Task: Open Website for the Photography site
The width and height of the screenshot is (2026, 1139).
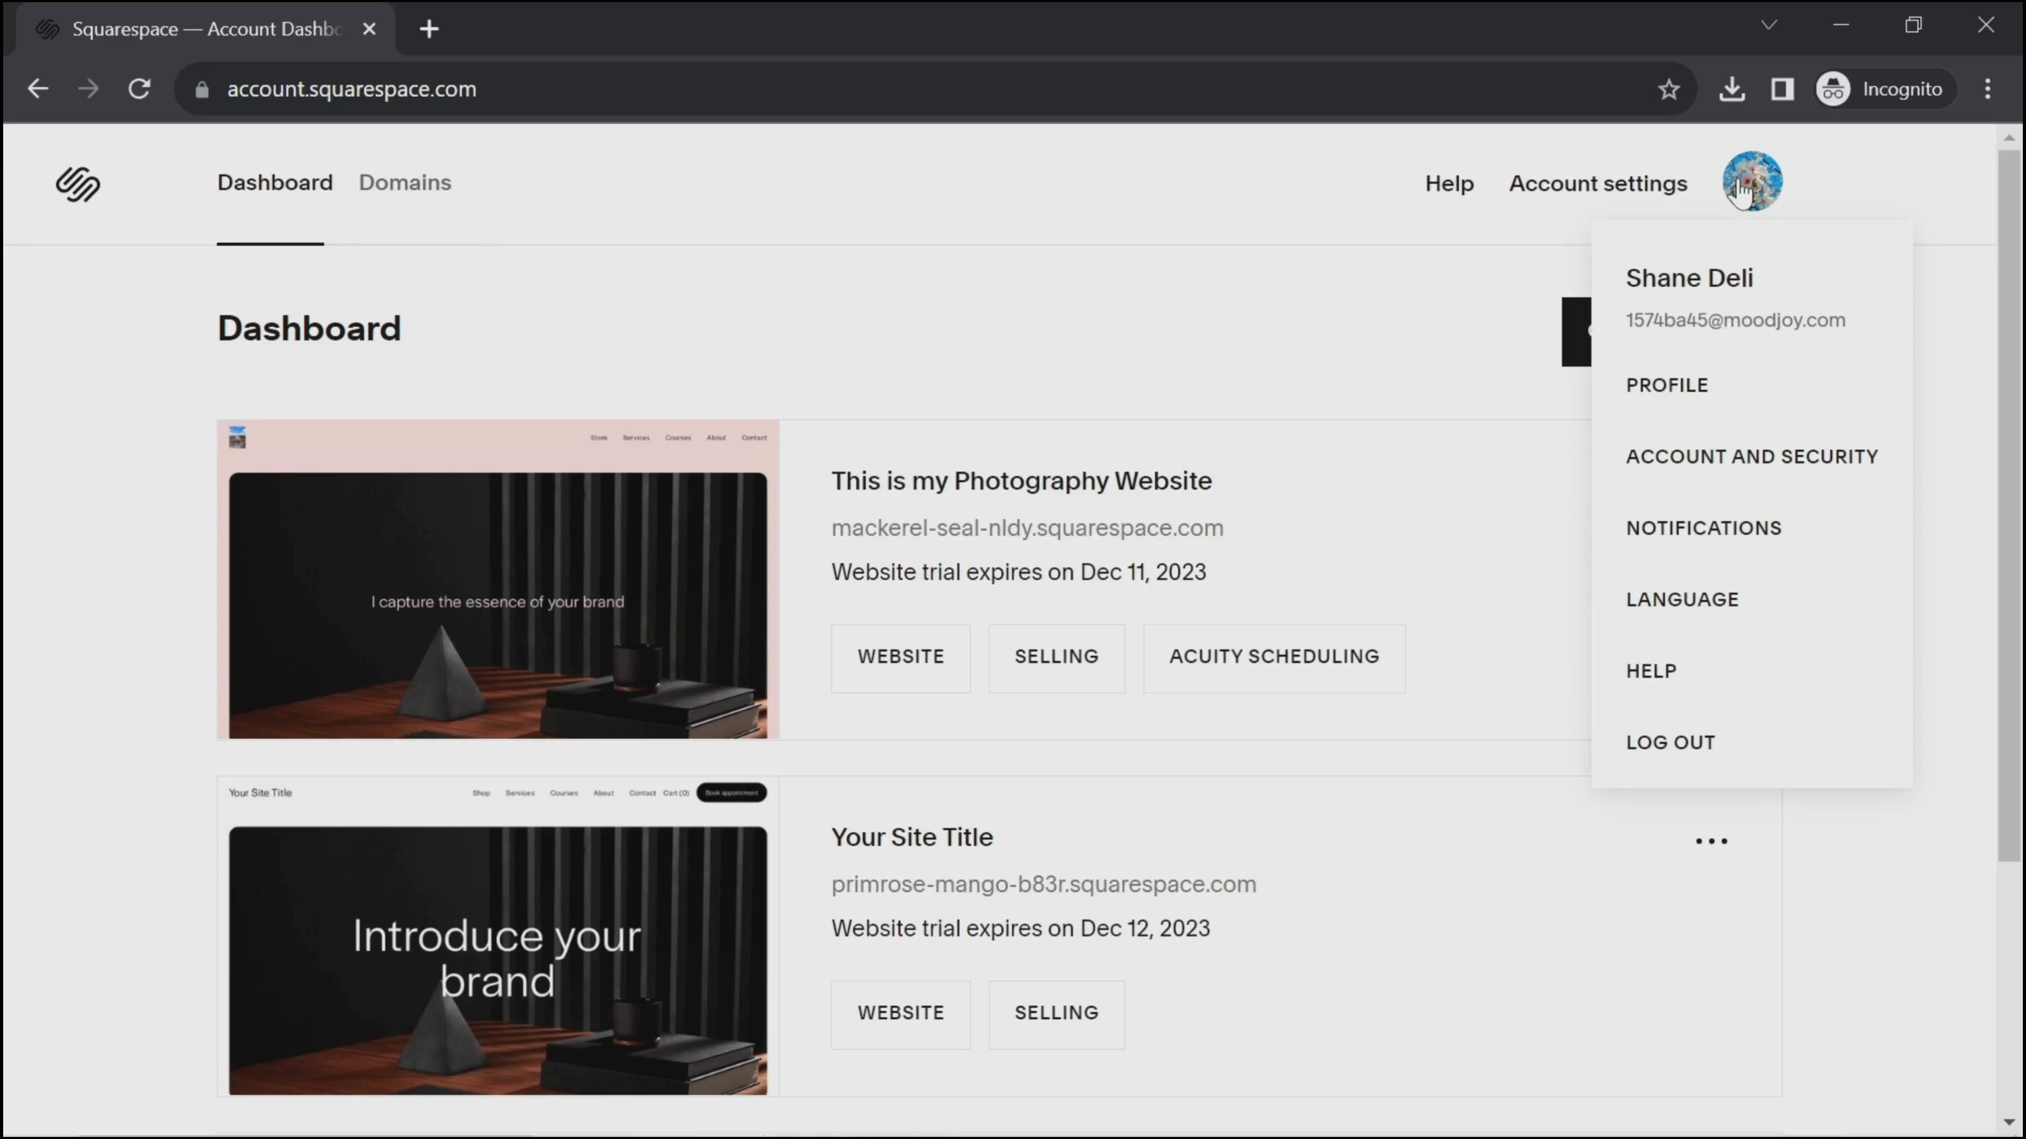Action: (900, 657)
